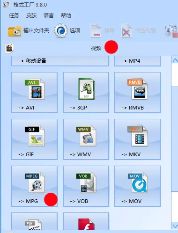
Task: Choose the FLV format icon
Action: [x=33, y=225]
